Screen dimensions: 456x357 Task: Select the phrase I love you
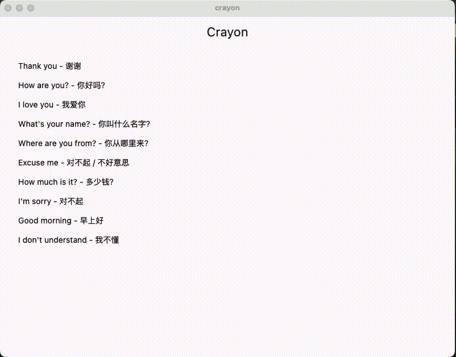click(52, 105)
